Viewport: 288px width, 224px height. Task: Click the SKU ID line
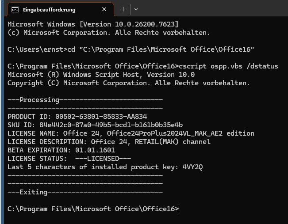pos(95,125)
